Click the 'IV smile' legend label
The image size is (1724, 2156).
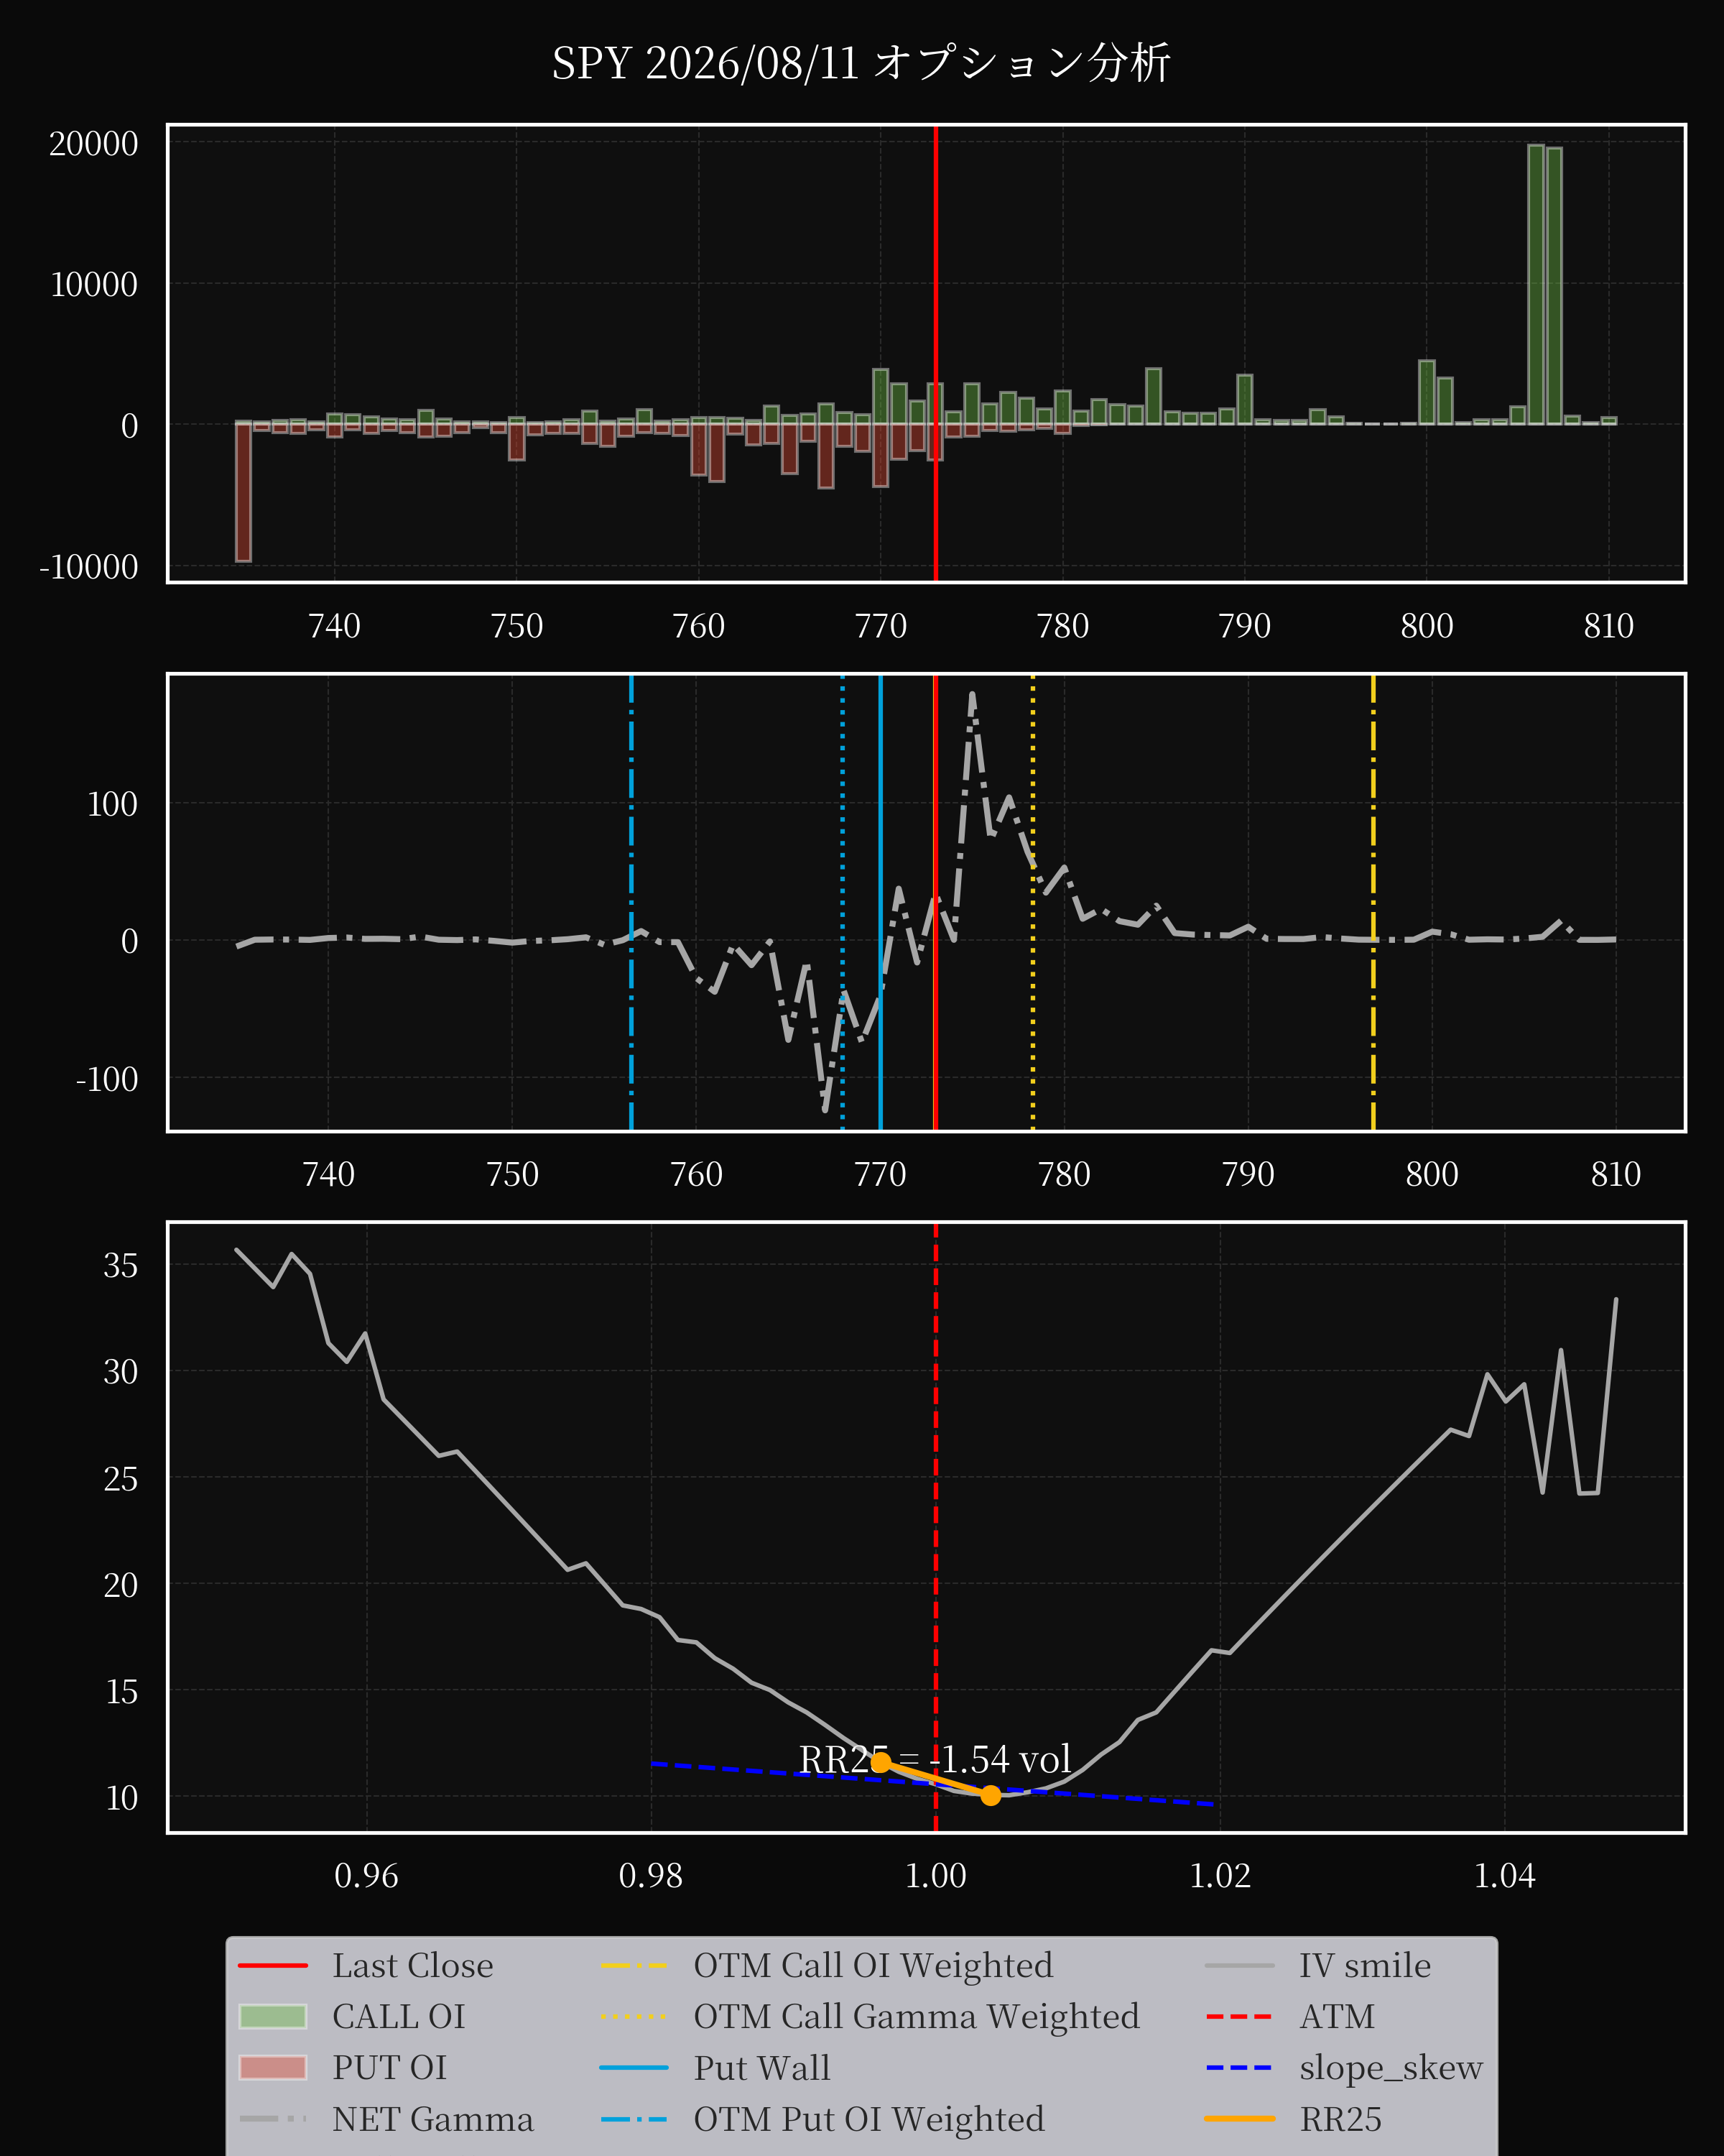(x=1366, y=1966)
